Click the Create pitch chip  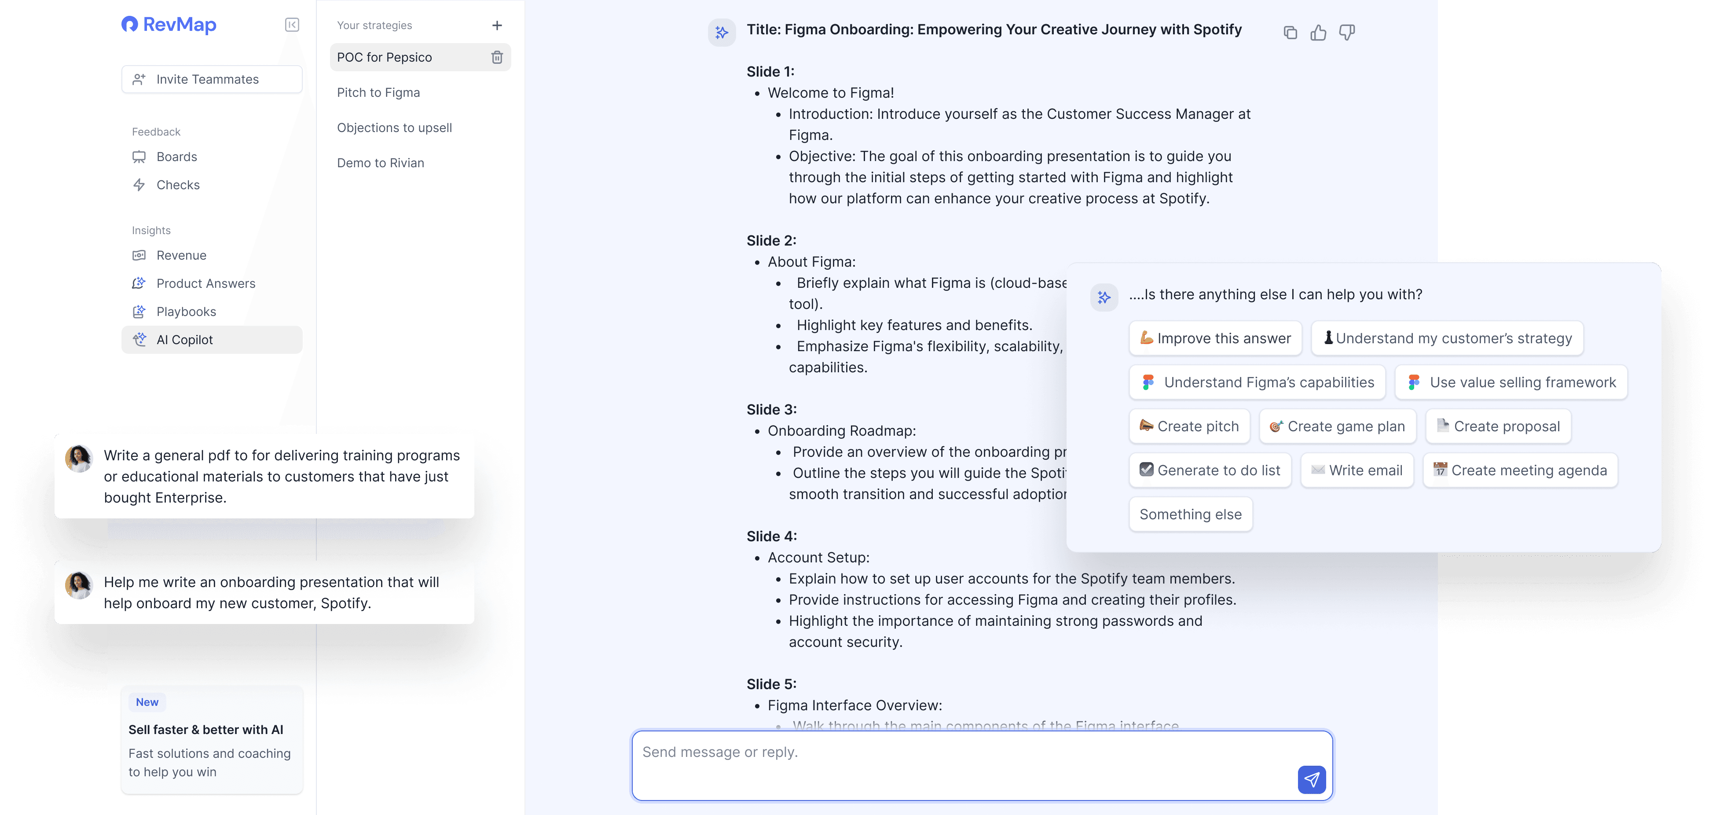click(1189, 426)
